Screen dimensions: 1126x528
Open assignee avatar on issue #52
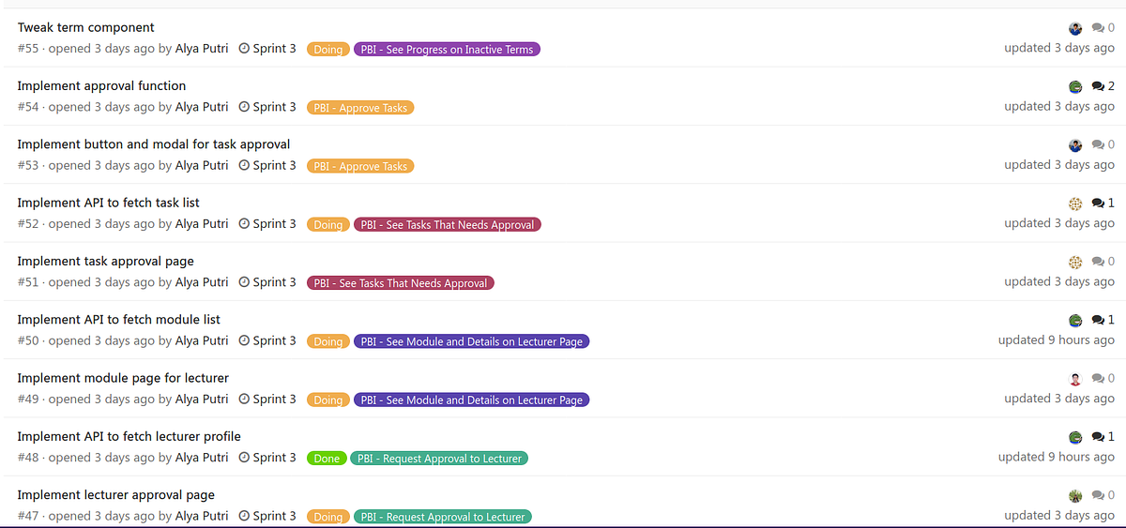click(x=1075, y=204)
